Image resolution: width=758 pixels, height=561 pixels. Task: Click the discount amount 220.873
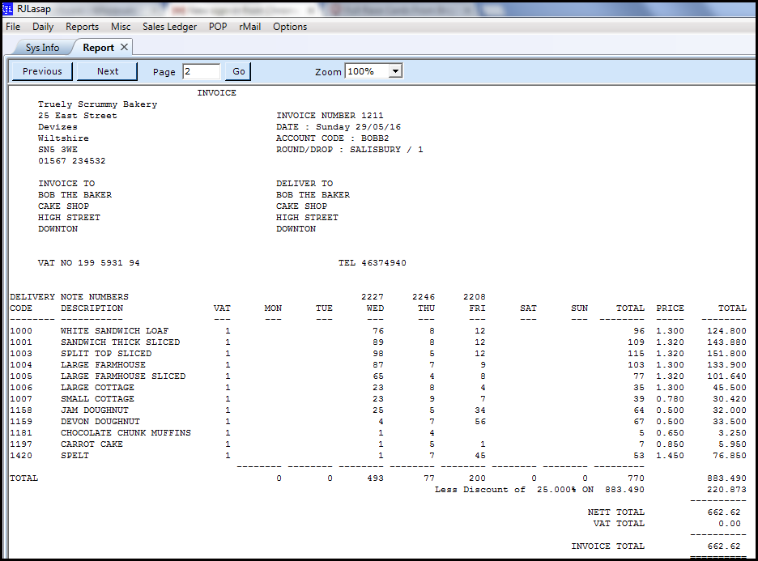(x=726, y=490)
